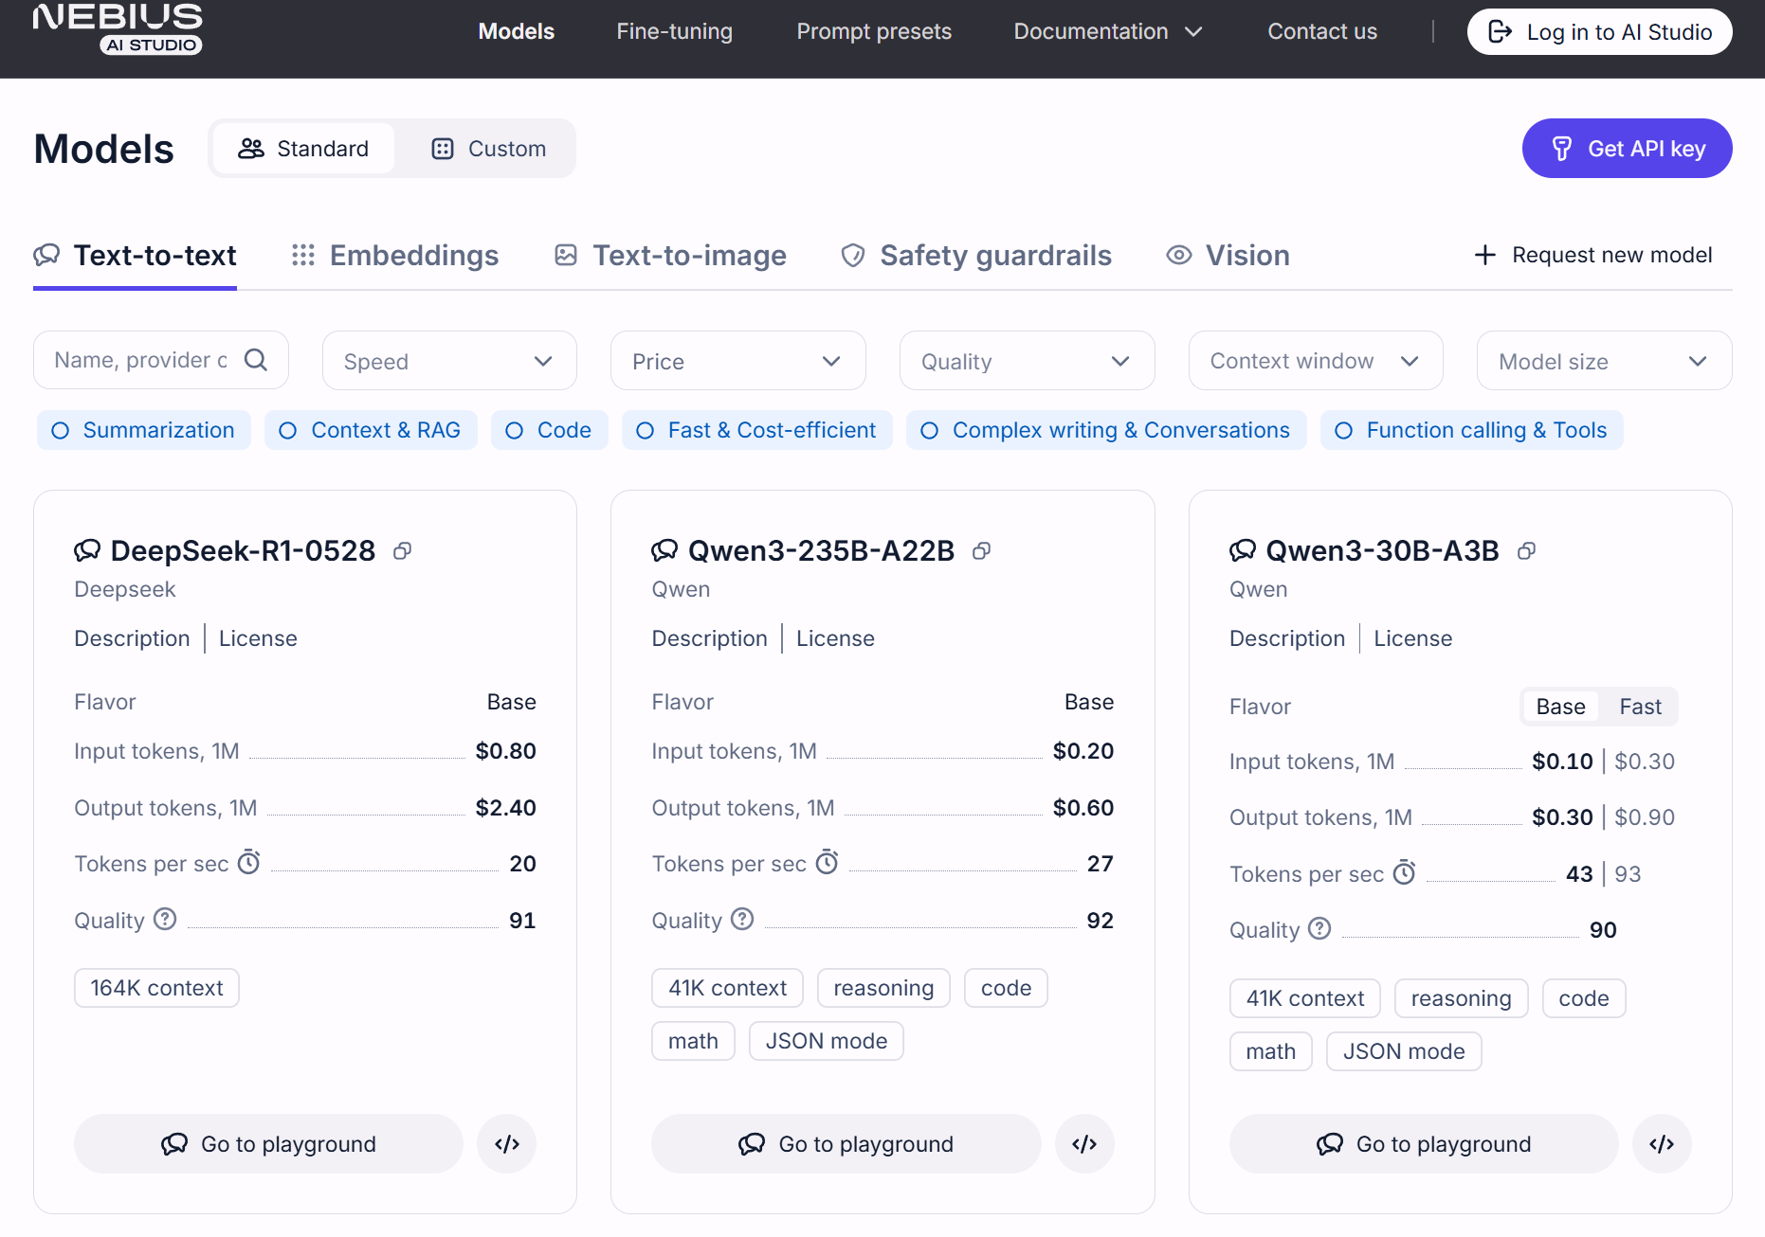Click the chat icon beside Qwen3-235B-A22B title

pos(664,550)
